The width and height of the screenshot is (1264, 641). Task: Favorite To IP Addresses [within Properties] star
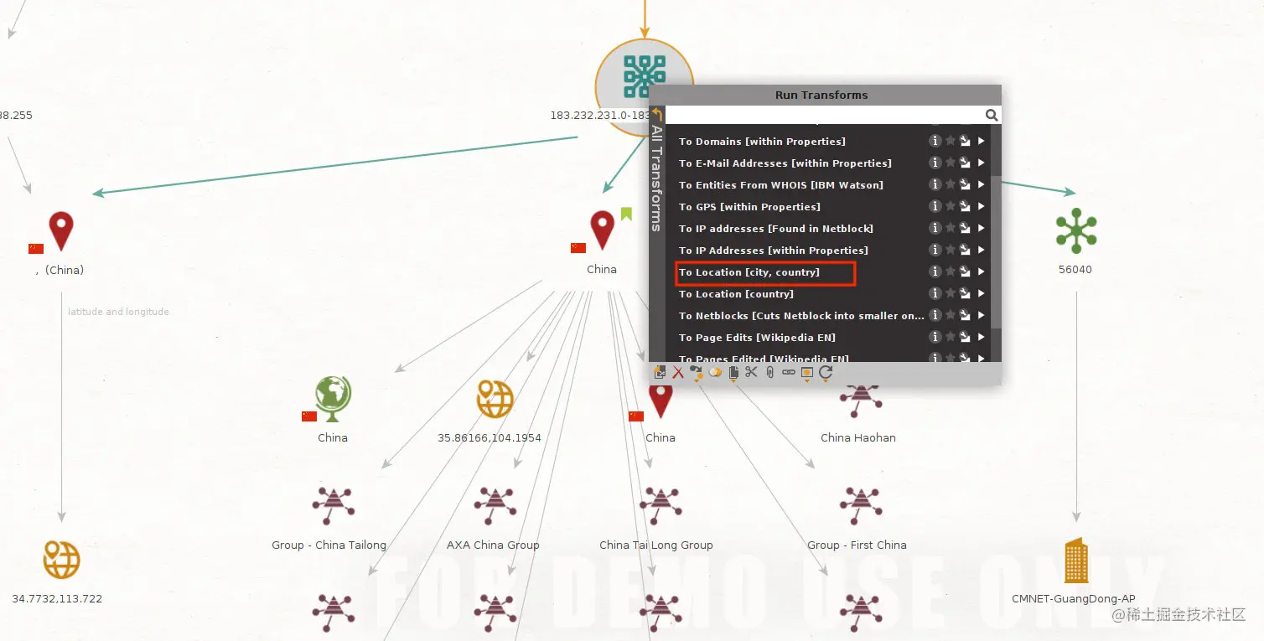click(951, 250)
